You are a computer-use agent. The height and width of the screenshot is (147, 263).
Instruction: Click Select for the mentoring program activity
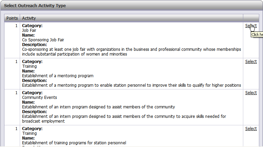(251, 61)
